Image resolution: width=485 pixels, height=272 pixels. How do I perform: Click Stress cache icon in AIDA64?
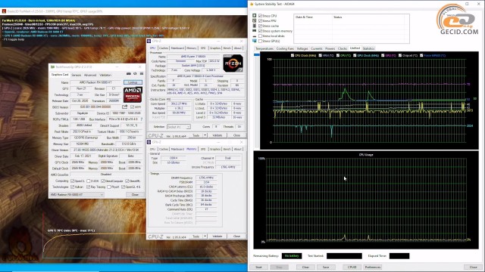click(255, 26)
